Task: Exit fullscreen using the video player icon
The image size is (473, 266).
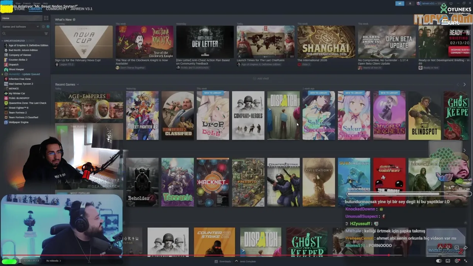Action: 466,261
